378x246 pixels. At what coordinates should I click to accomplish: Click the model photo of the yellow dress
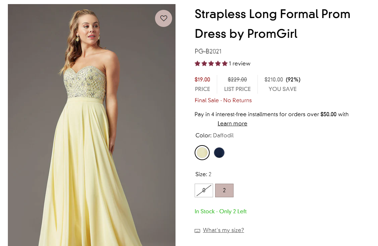click(91, 124)
